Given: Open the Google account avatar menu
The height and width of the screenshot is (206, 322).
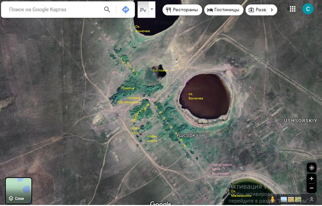Looking at the screenshot, I should click(x=308, y=9).
